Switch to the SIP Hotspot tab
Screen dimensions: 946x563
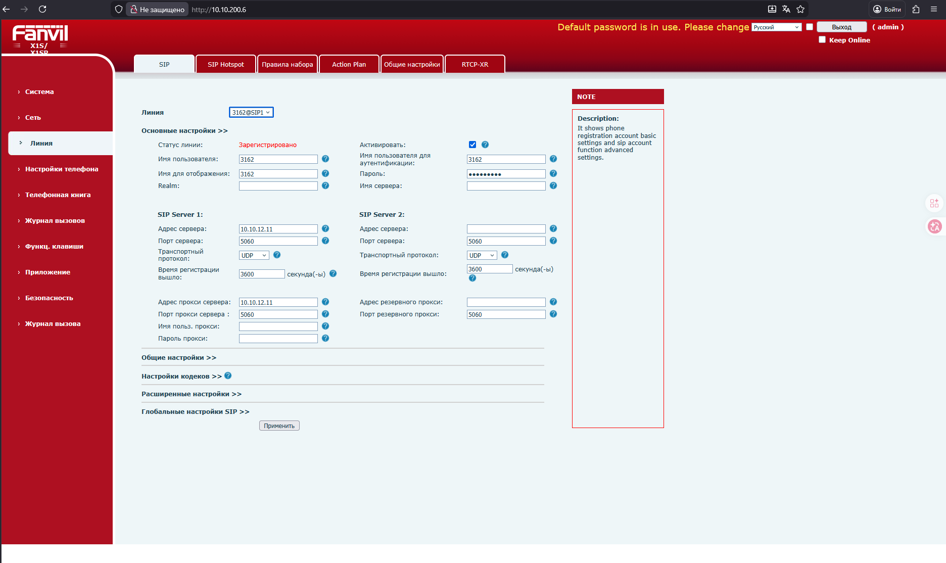coord(225,64)
